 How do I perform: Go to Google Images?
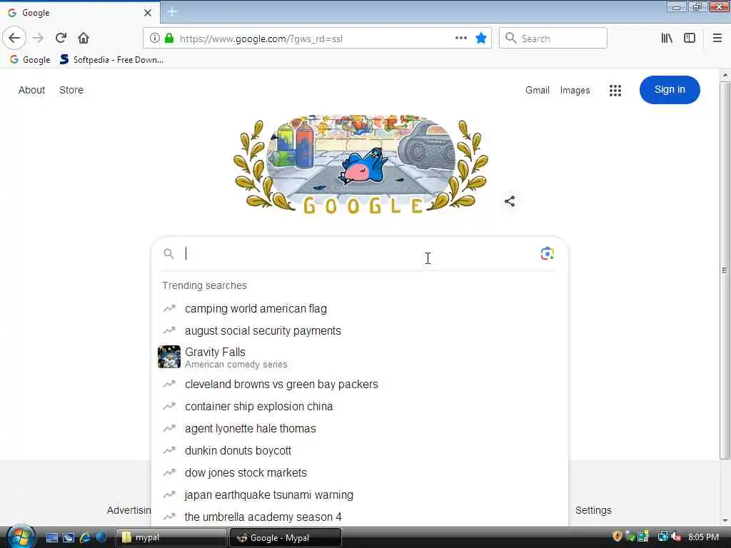coord(575,91)
